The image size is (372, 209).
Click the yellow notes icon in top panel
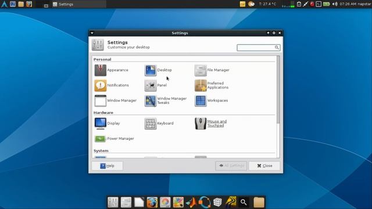(x=242, y=4)
